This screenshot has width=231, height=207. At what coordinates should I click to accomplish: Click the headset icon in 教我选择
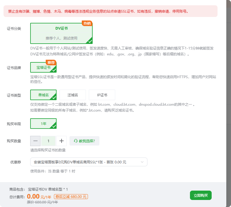click(x=76, y=141)
